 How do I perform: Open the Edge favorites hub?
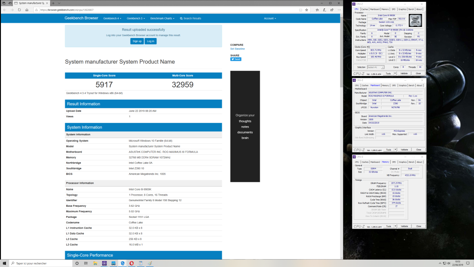pyautogui.click(x=317, y=10)
